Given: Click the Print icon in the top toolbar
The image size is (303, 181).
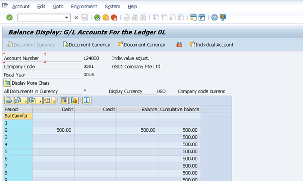Looking at the screenshot, I should tap(126, 18).
